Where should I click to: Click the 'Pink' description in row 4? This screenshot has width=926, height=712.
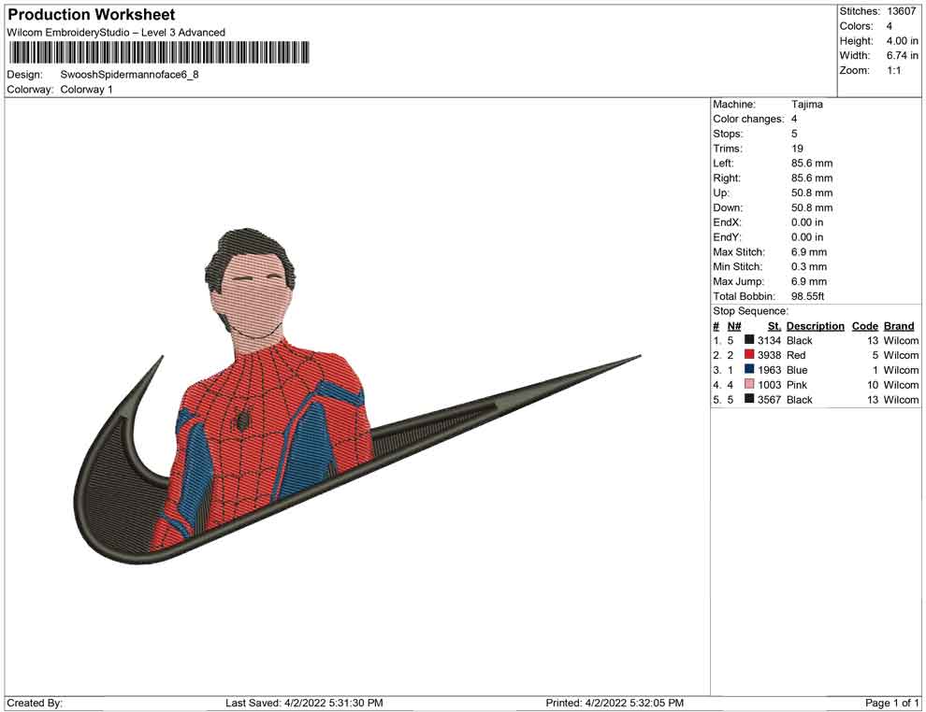797,385
